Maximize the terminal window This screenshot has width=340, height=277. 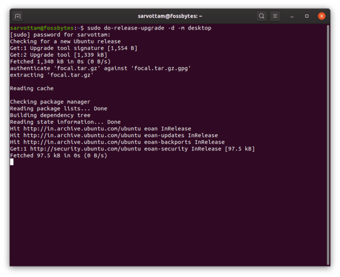coord(307,16)
